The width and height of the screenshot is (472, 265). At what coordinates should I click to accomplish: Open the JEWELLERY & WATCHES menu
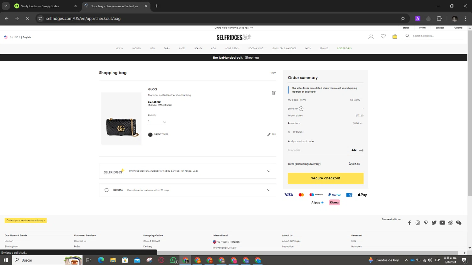pos(284,48)
